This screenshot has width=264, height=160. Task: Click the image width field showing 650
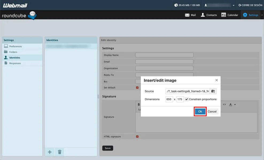coord(169,99)
